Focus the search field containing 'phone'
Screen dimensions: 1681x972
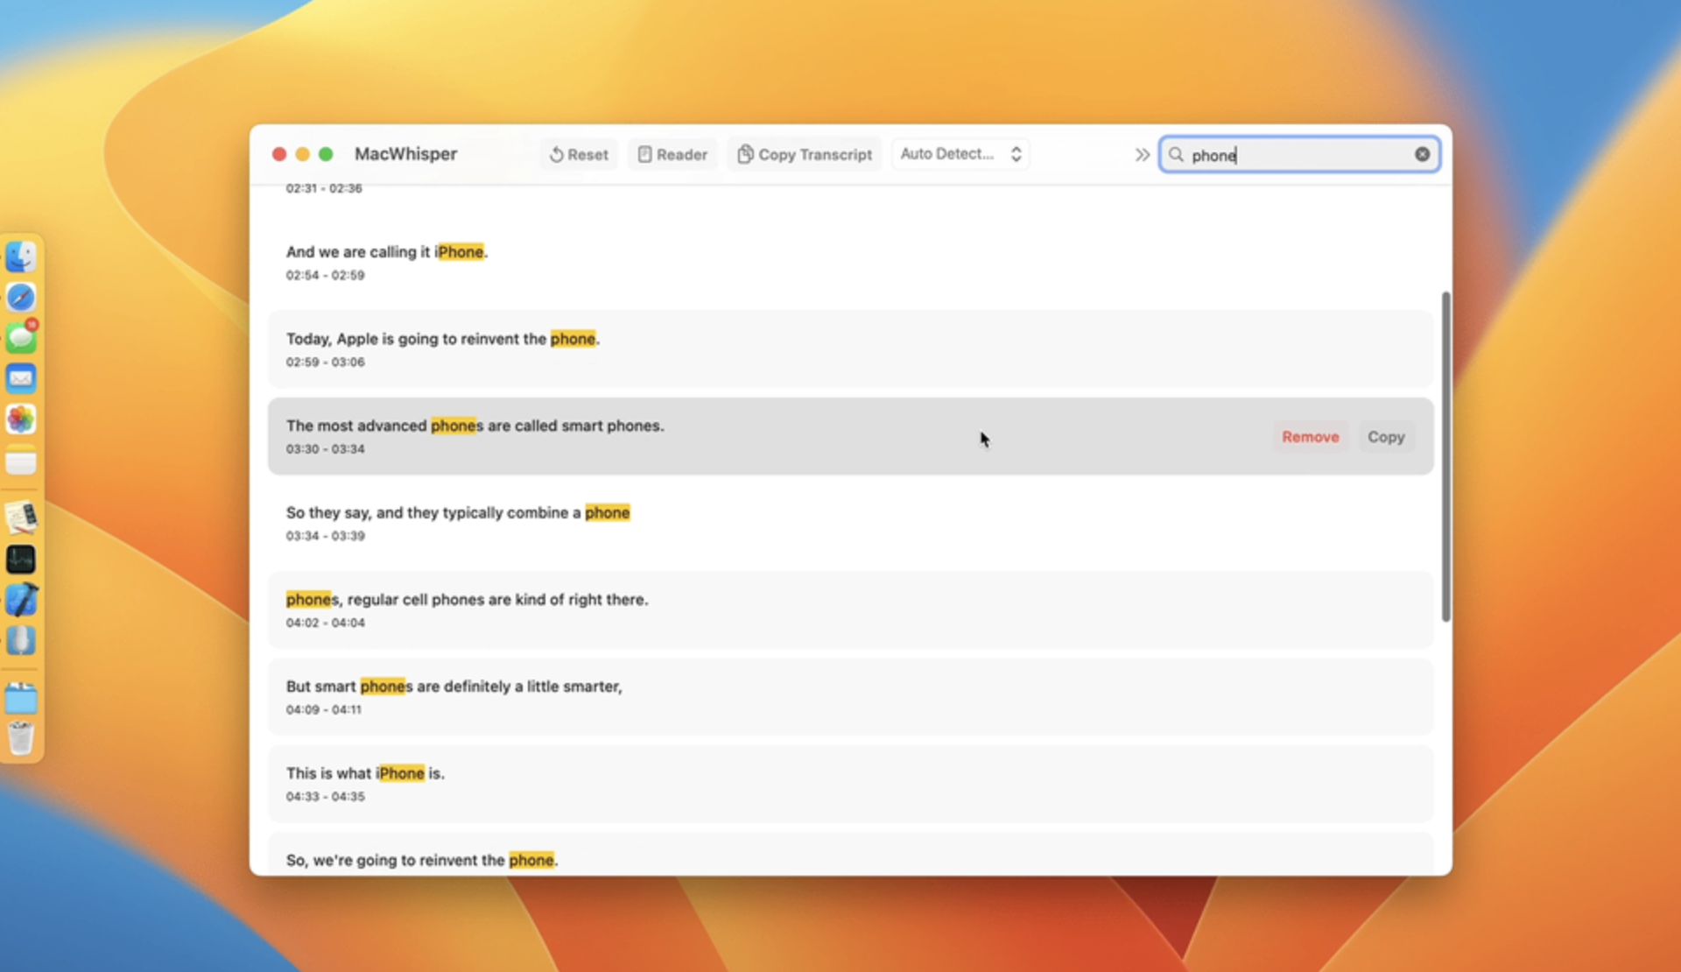1299,155
